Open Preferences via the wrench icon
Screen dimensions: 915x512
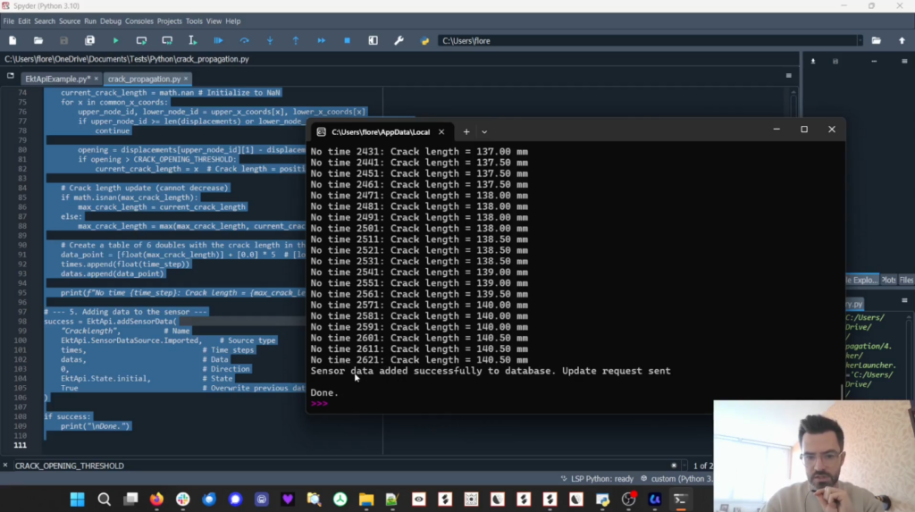pos(399,40)
